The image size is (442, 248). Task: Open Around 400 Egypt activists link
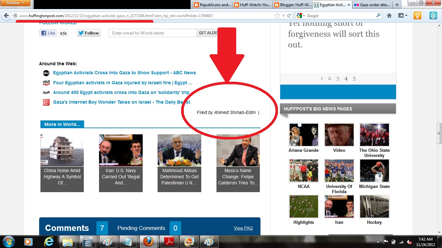point(121,92)
